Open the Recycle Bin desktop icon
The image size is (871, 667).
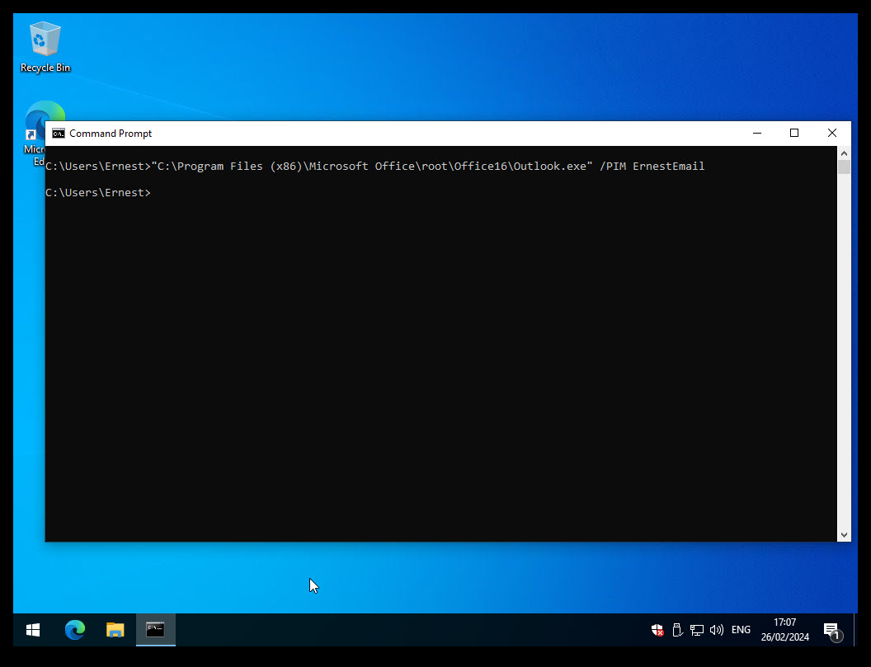coord(45,47)
